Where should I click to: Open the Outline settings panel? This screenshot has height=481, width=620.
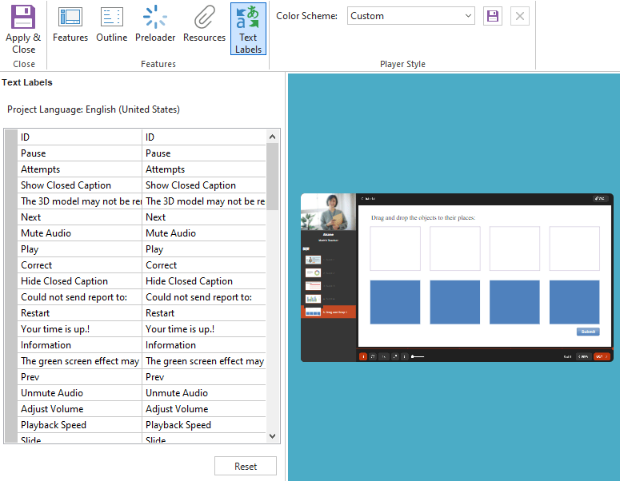coord(111,24)
